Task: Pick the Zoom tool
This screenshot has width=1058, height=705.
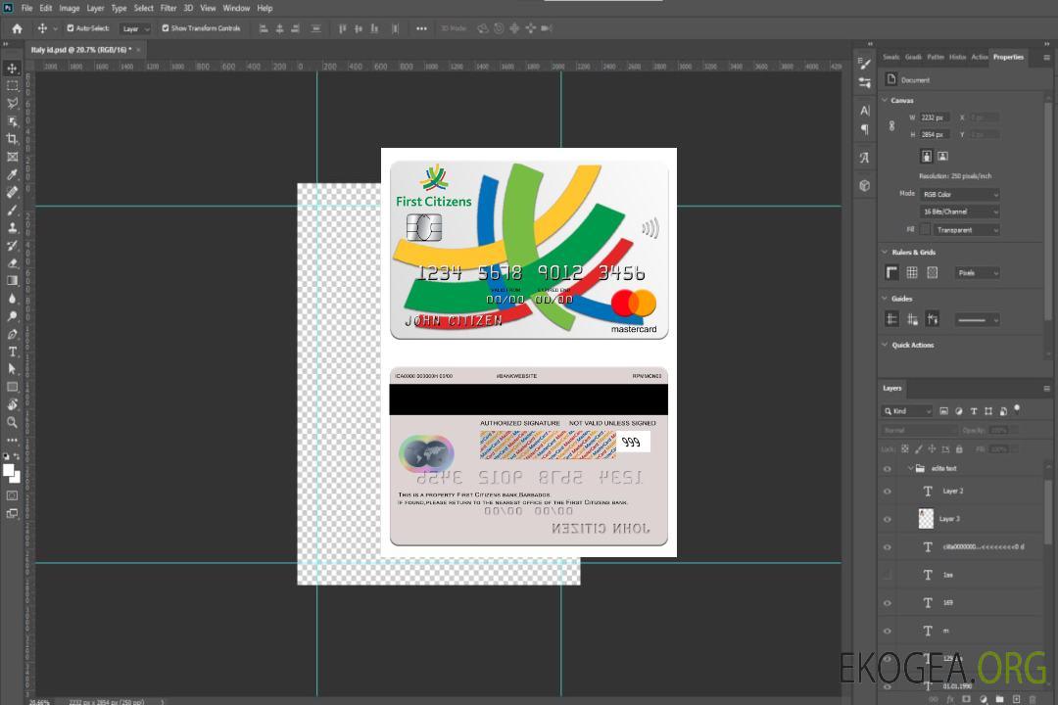Action: click(x=13, y=422)
